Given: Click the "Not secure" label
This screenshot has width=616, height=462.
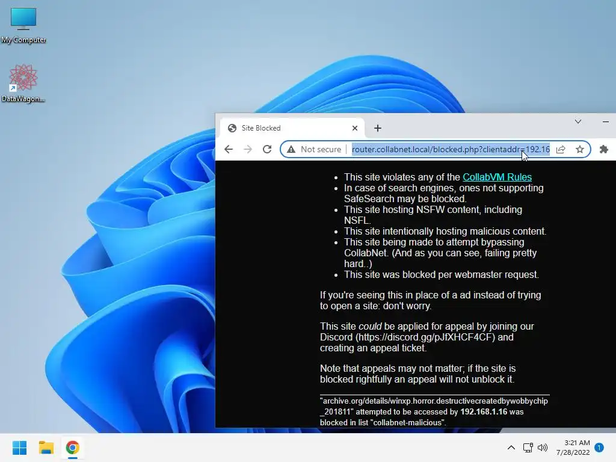Looking at the screenshot, I should pyautogui.click(x=321, y=149).
